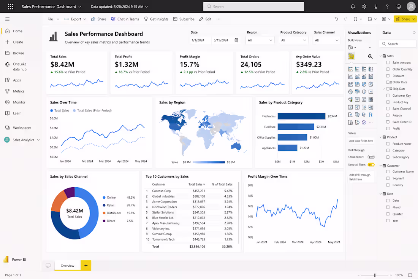
Task: Collapse the Data pane with double chevron
Action: click(x=414, y=33)
